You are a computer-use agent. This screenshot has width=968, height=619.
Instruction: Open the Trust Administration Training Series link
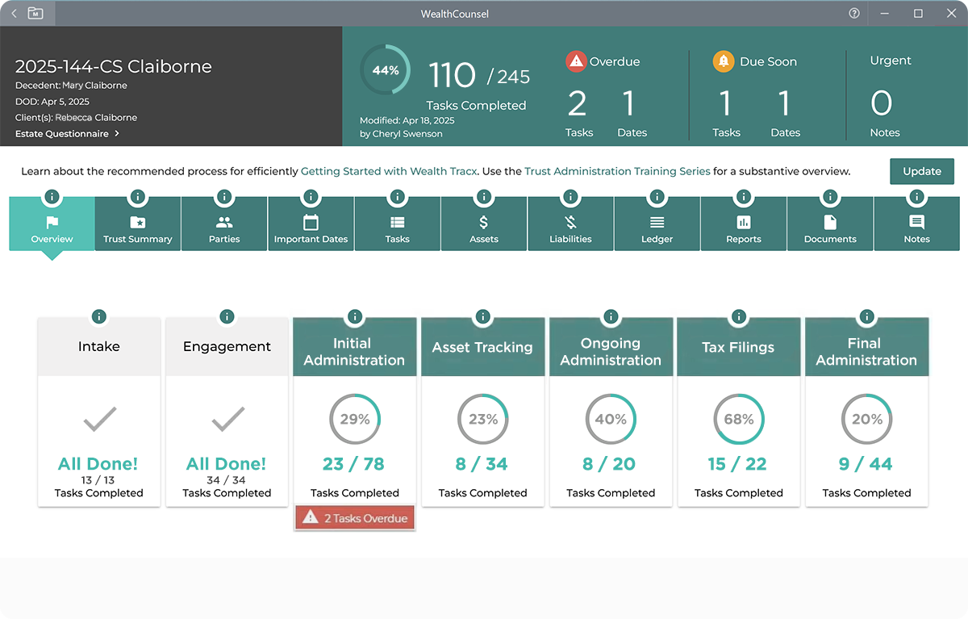[616, 171]
